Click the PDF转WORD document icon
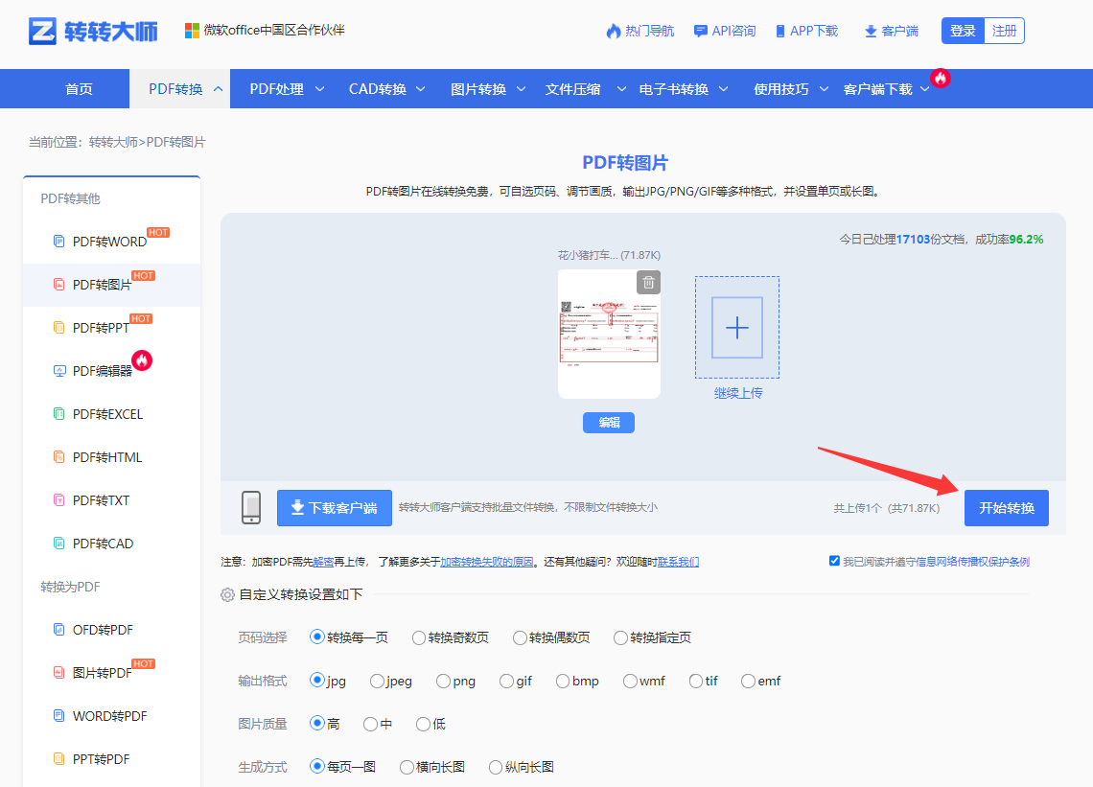 [x=59, y=242]
